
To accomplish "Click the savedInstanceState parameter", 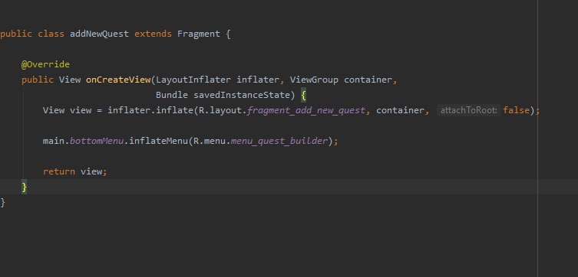I will tap(242, 95).
